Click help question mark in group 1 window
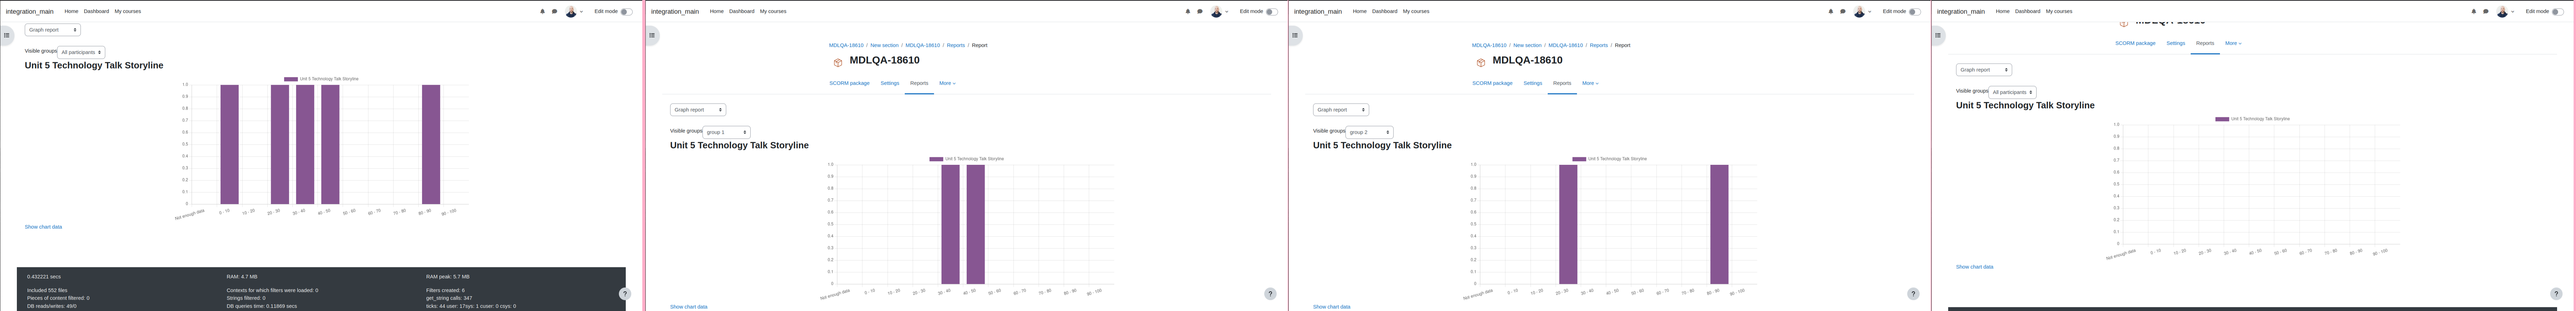 point(1270,294)
